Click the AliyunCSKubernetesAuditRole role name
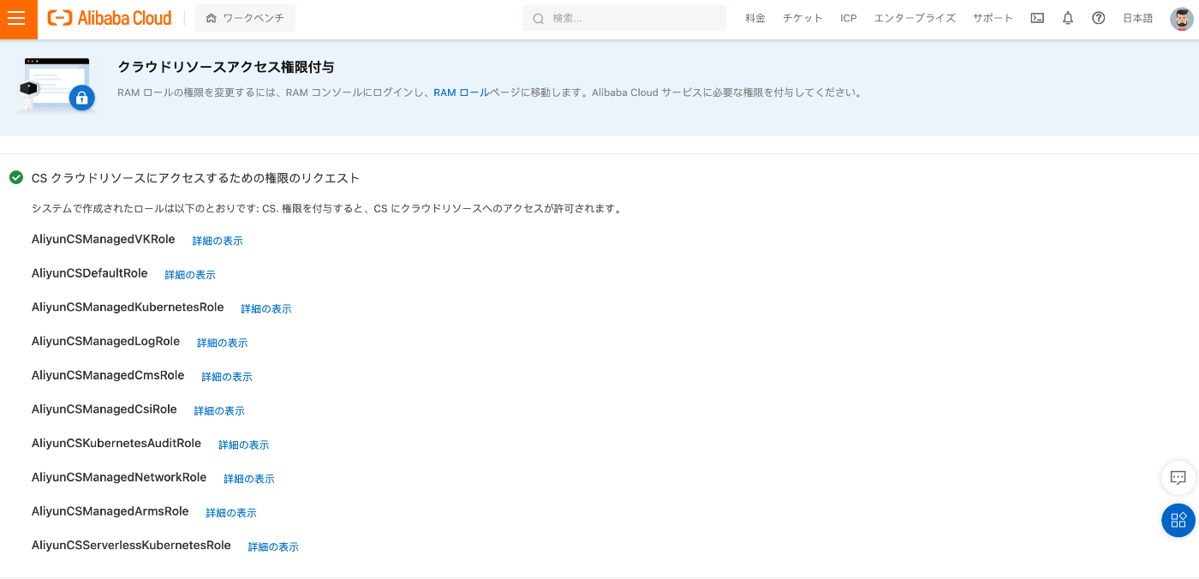This screenshot has height=579, width=1199. point(116,443)
